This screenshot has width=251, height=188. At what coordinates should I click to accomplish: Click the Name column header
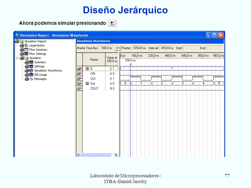[x=94, y=60]
